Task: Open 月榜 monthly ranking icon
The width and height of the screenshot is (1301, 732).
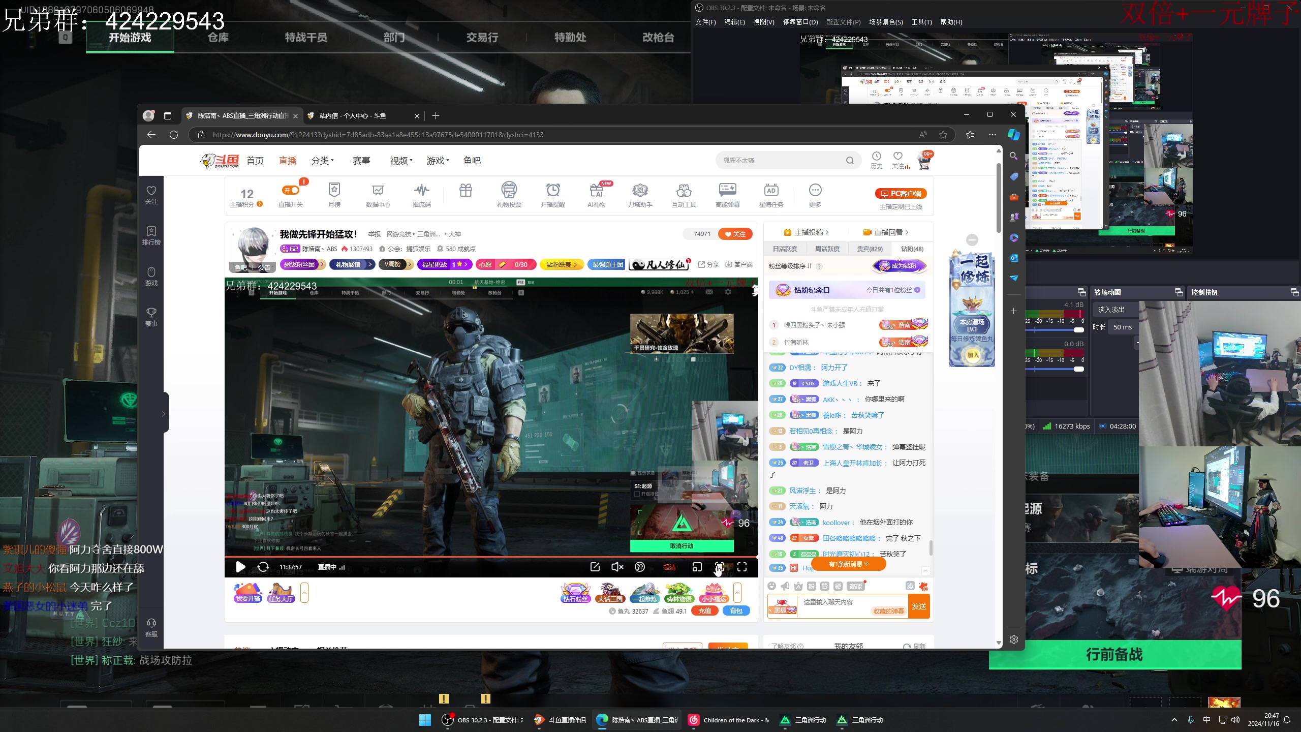Action: tap(334, 195)
